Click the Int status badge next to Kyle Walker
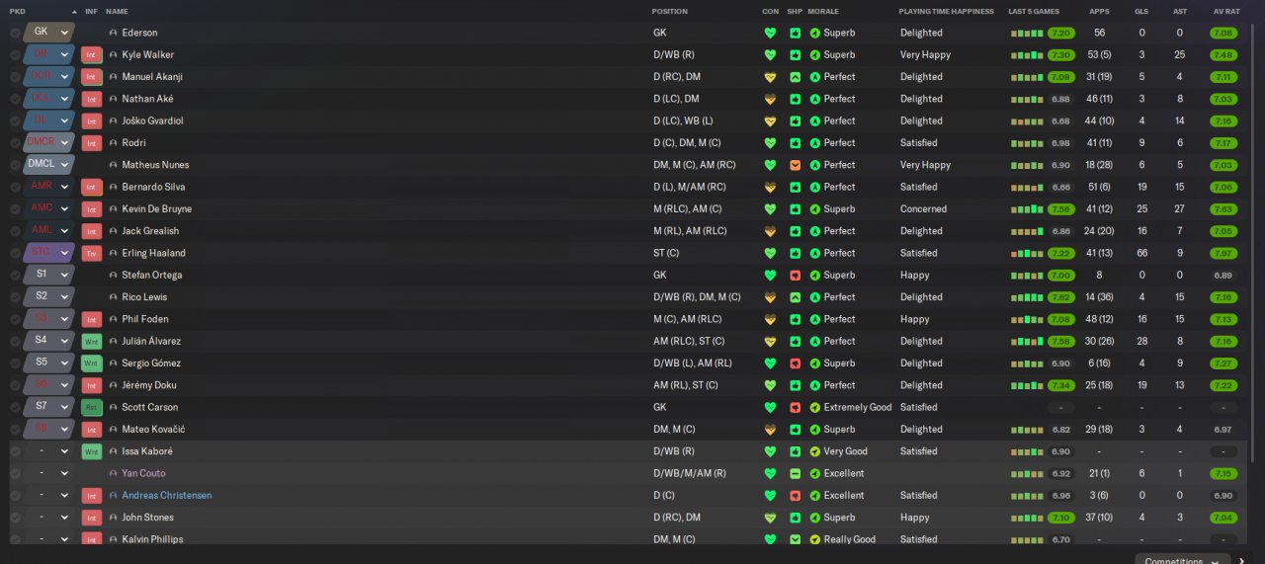The height and width of the screenshot is (564, 1265). click(92, 55)
